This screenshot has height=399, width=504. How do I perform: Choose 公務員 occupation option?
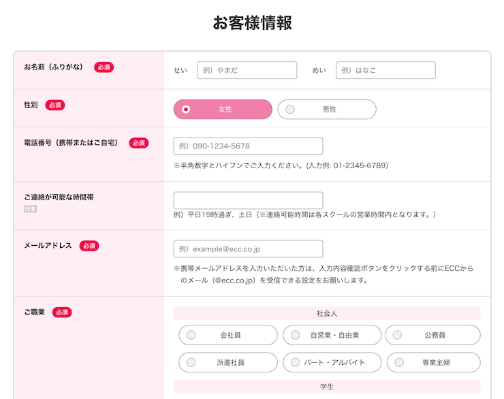click(x=432, y=335)
